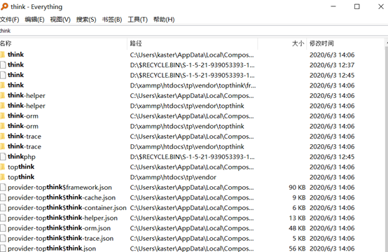Maximize the Everything window
This screenshot has width=388, height=252.
tap(356, 7)
